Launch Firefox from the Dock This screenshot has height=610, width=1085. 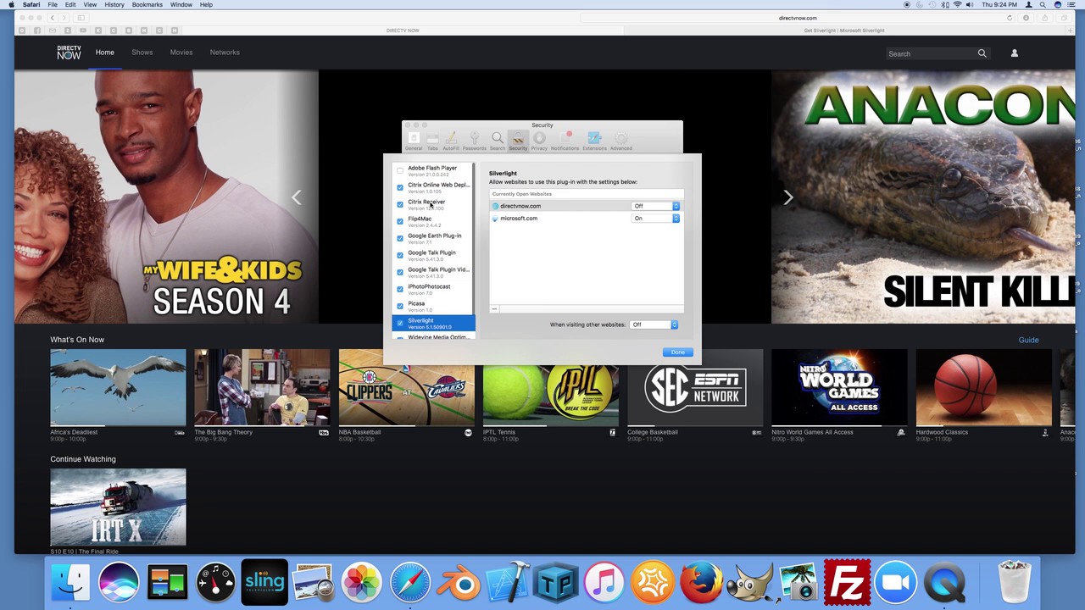[x=701, y=583]
